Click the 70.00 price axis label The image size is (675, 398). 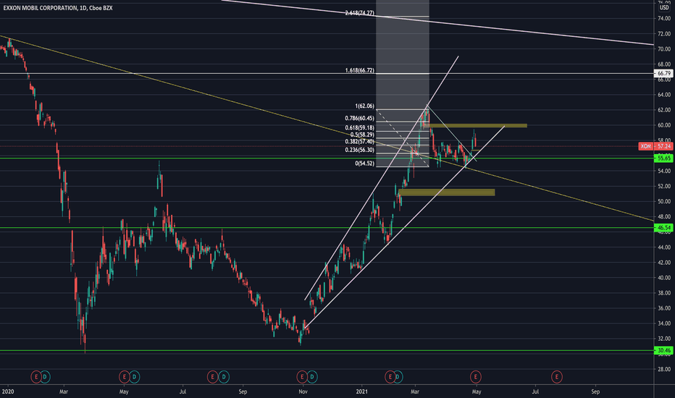tap(663, 49)
